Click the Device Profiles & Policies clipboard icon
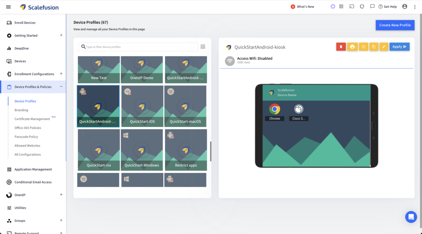 tap(9, 87)
